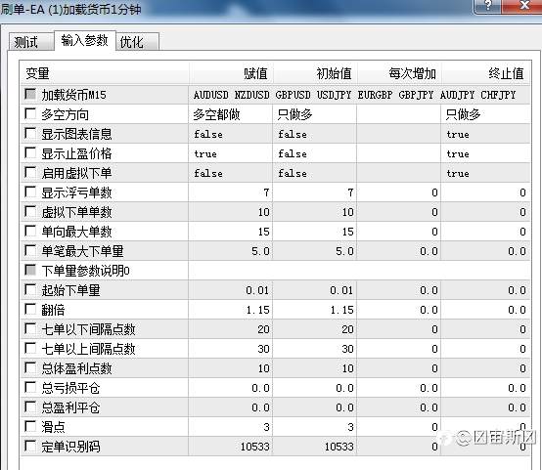Edit 单向最大单数 assigned value 15
Viewport: 542px width, 470px height.
pyautogui.click(x=231, y=232)
